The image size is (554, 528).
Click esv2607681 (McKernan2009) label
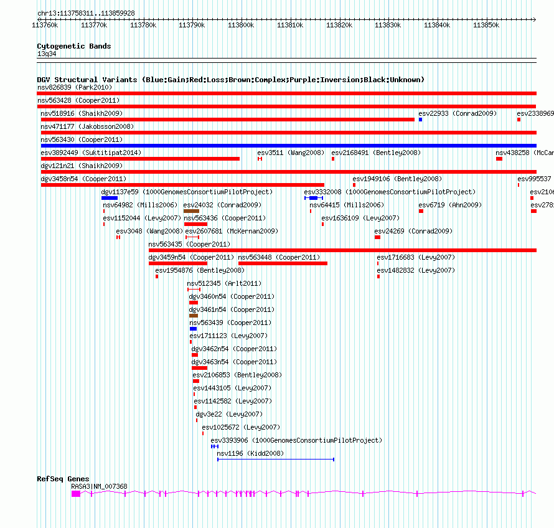click(232, 231)
